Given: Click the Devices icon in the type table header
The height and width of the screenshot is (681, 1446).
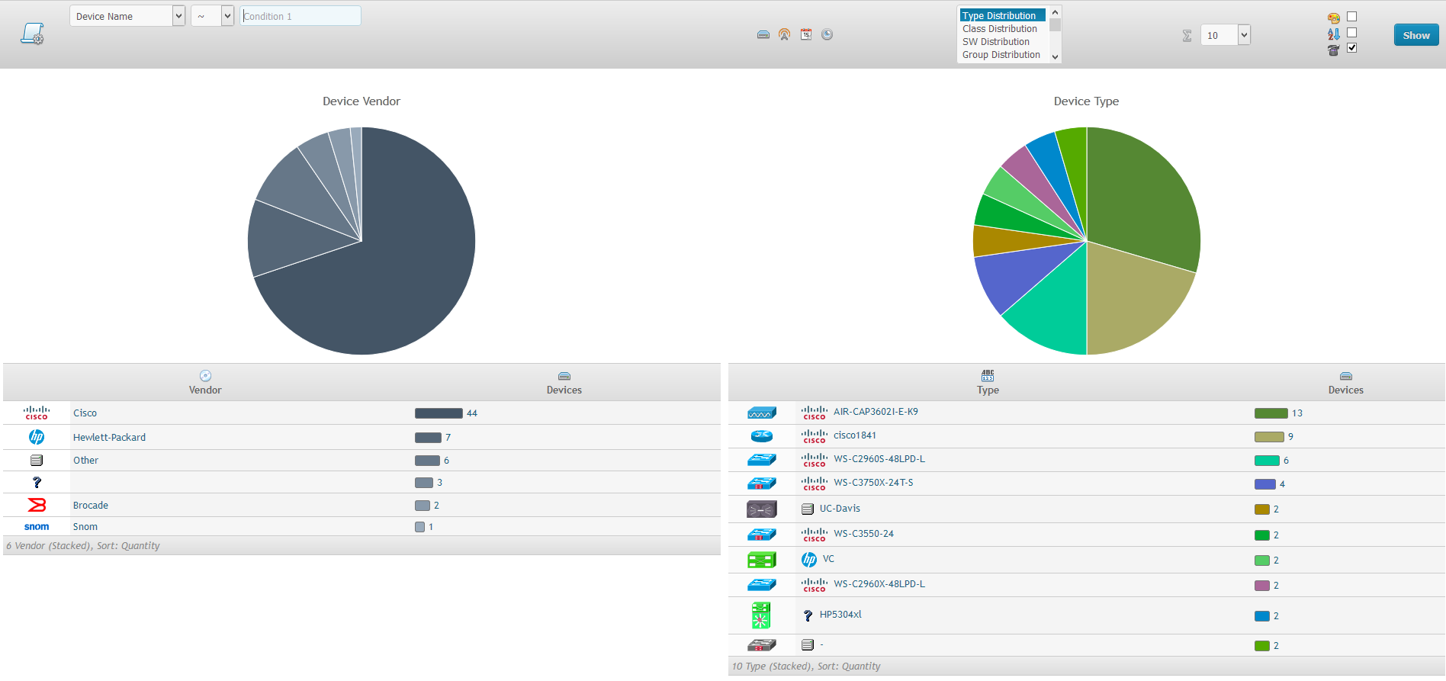Looking at the screenshot, I should (x=1346, y=376).
